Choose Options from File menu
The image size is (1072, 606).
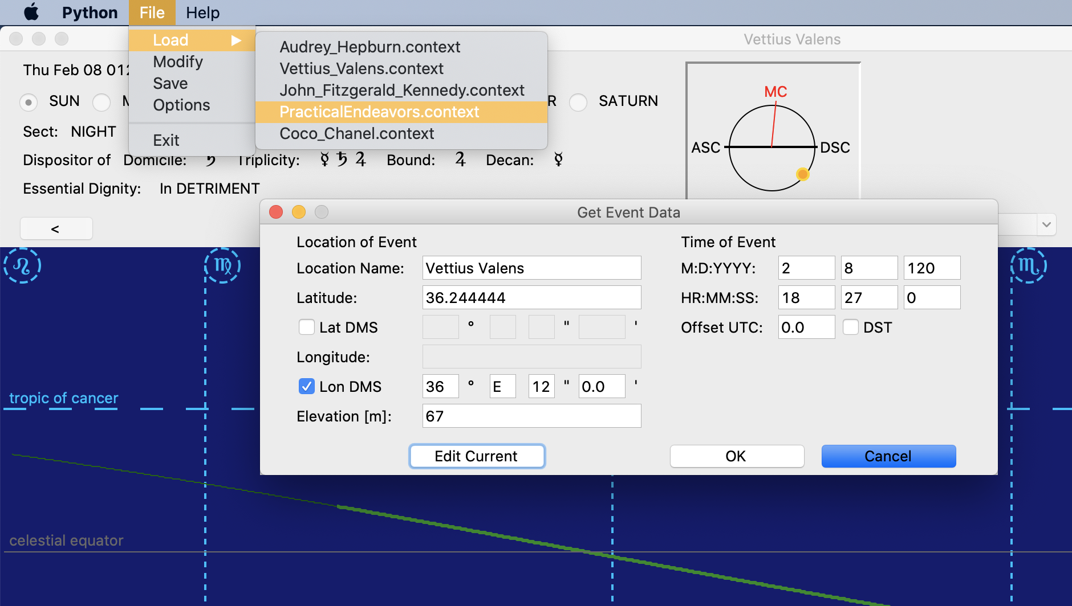point(181,105)
